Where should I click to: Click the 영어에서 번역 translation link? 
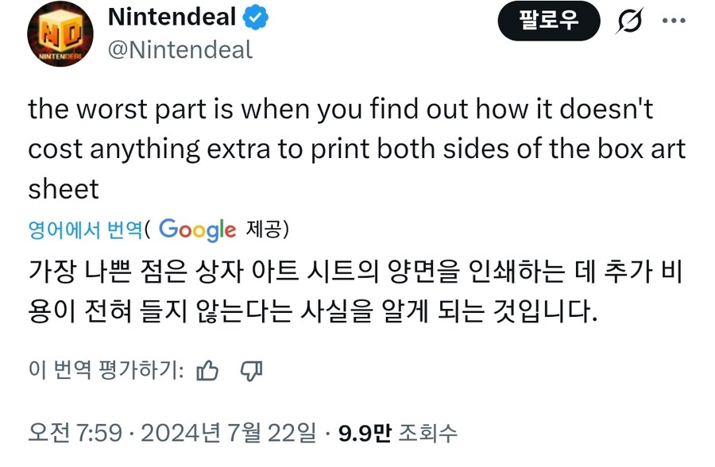(84, 230)
